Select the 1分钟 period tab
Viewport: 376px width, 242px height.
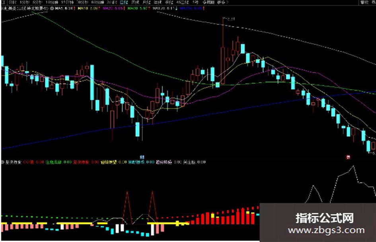click(x=24, y=2)
